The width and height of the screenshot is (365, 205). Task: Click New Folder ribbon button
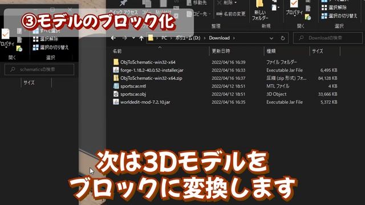pos(260,10)
